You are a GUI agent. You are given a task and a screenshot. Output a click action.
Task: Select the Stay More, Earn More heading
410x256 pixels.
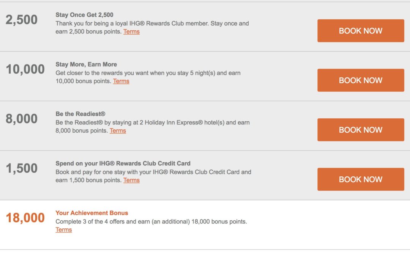click(x=86, y=64)
